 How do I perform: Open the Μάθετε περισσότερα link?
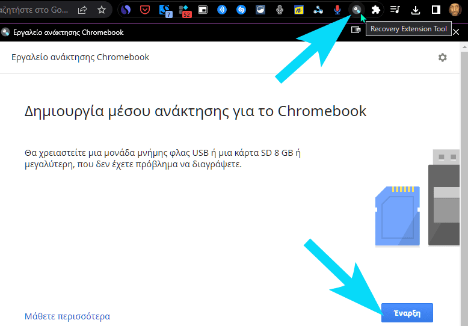pos(67,316)
